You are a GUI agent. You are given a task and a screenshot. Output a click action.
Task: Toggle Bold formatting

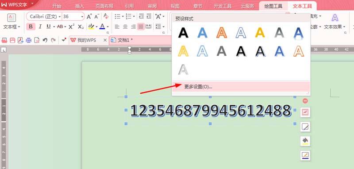[31, 27]
